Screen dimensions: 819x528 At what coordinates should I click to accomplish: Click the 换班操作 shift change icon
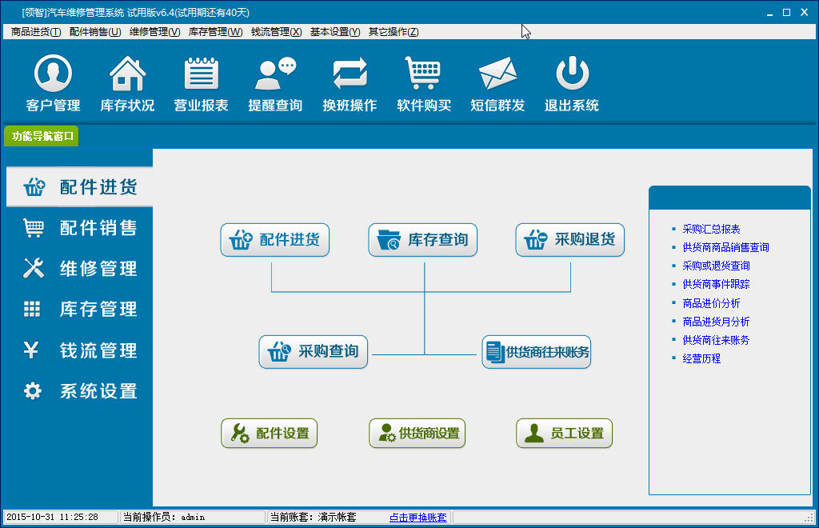coord(350,83)
